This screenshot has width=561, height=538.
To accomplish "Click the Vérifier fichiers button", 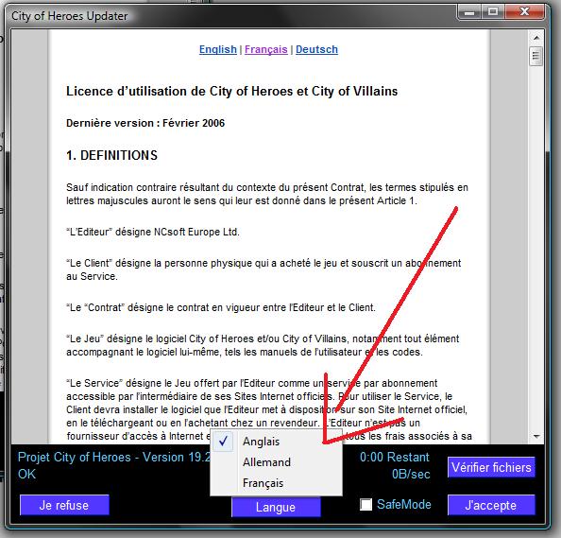I will (491, 467).
